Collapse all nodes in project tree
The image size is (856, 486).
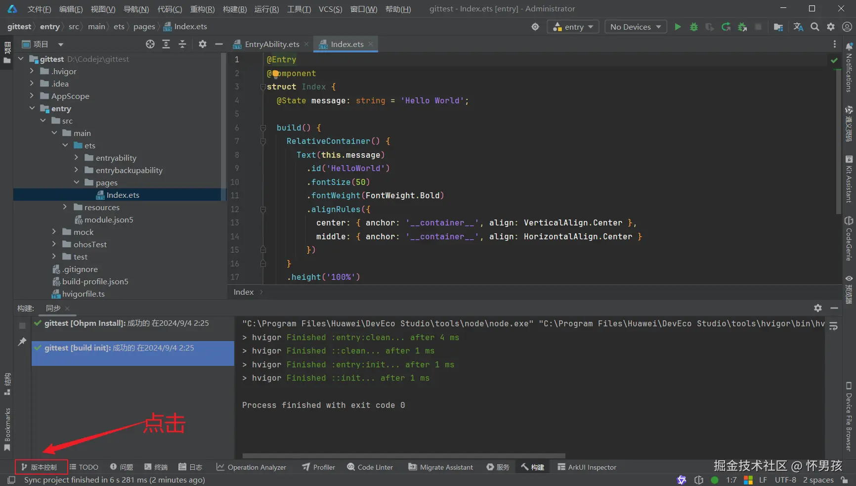(x=182, y=44)
